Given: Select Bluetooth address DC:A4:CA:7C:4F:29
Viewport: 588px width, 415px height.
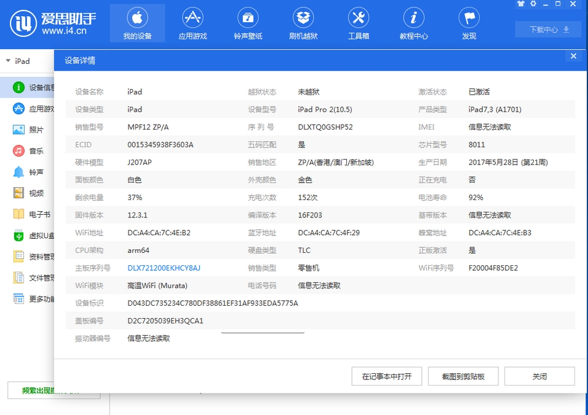Looking at the screenshot, I should click(328, 233).
